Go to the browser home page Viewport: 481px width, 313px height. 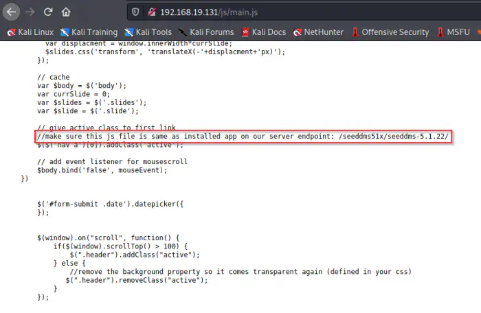(x=66, y=12)
